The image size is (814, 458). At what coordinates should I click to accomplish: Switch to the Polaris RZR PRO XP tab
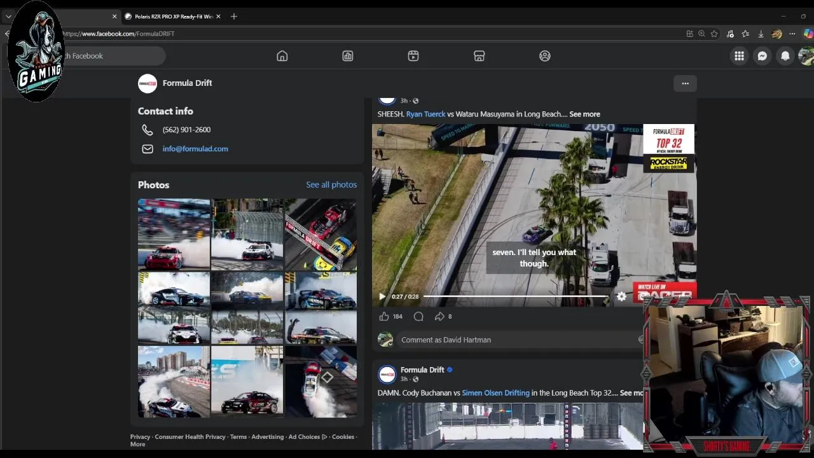[x=172, y=17]
